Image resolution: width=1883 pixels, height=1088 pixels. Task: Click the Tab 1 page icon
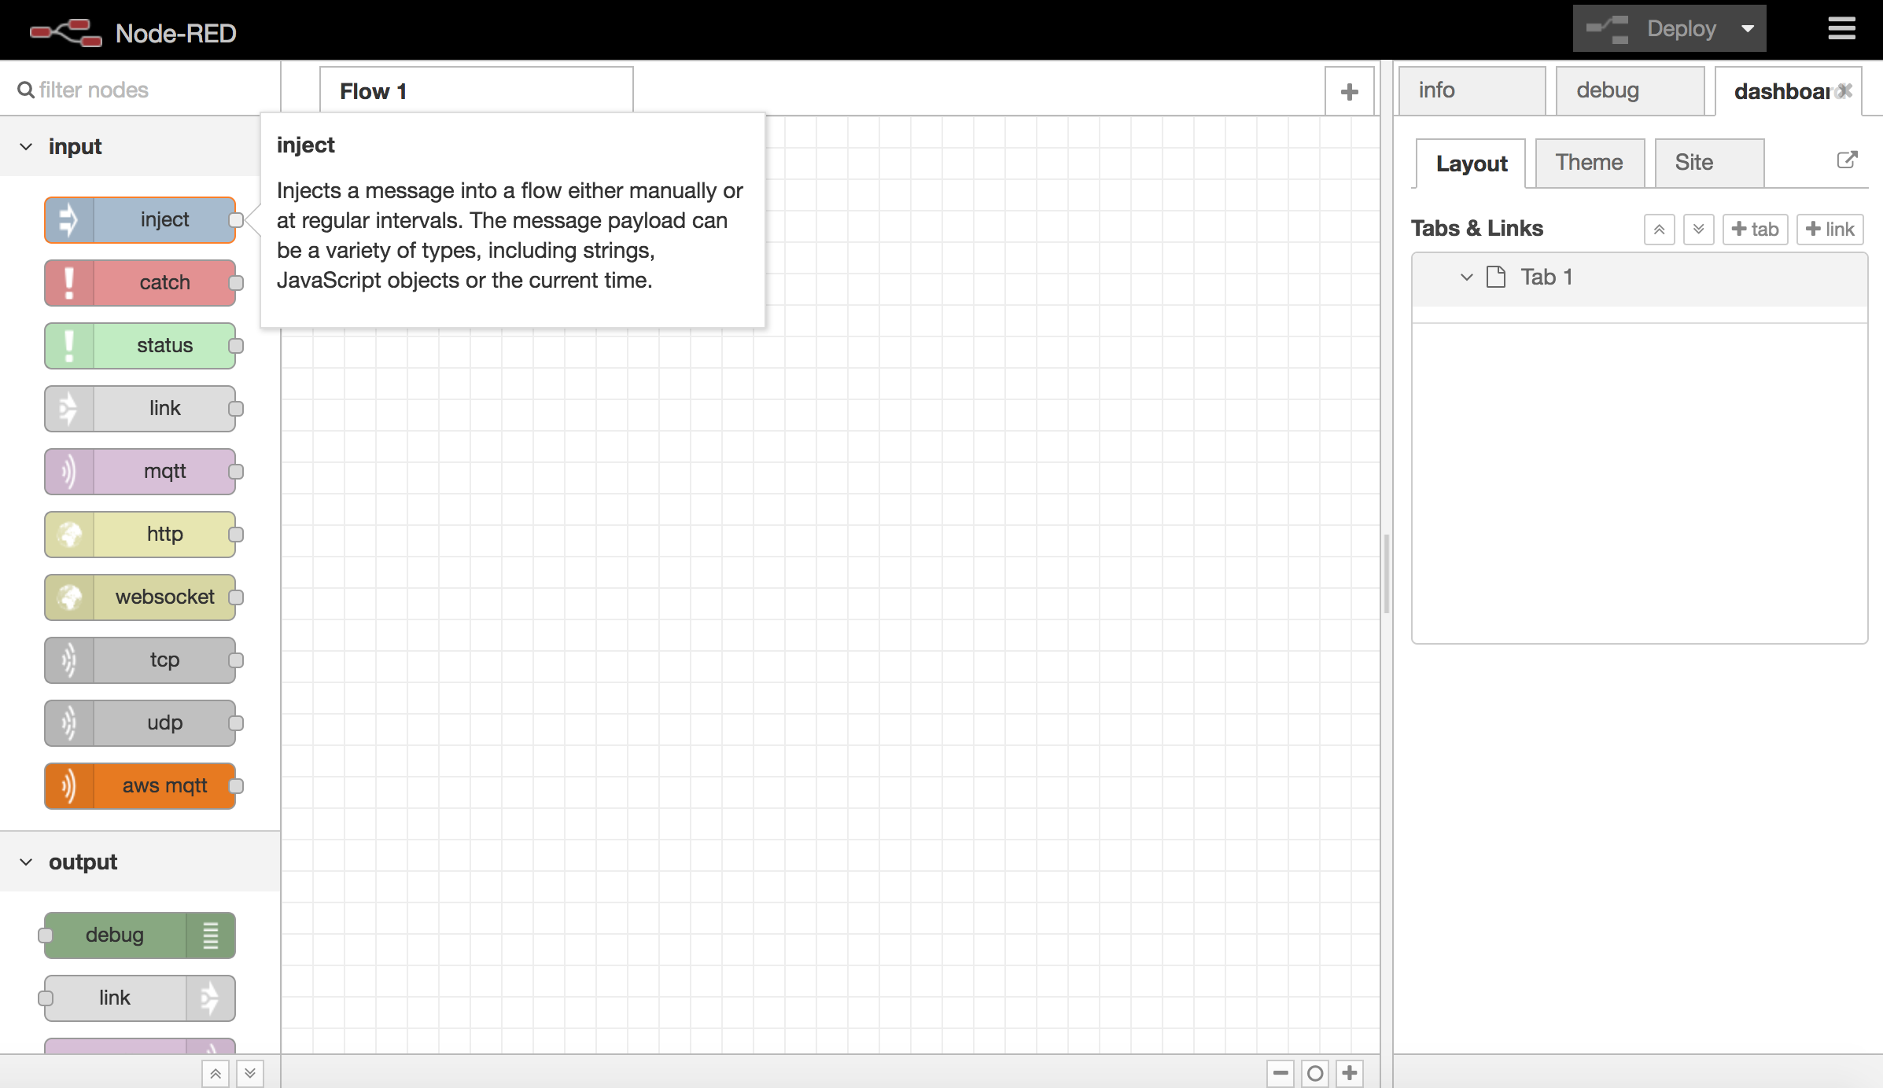click(1496, 277)
